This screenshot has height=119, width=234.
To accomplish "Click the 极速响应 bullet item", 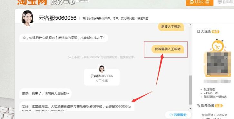I will (x=209, y=89).
